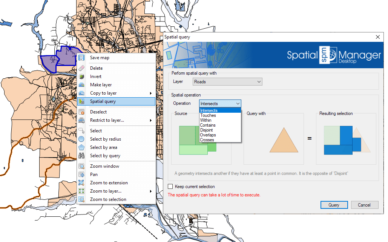
Task: Click the Select by area pentagon icon
Action: coord(81,147)
